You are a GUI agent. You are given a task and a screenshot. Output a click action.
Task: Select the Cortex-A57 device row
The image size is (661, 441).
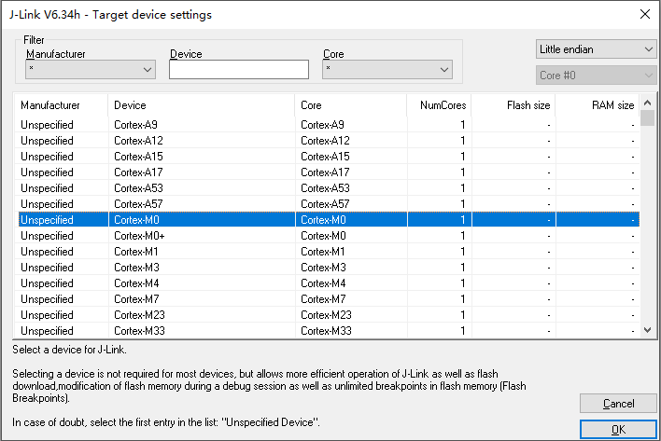[x=328, y=204]
